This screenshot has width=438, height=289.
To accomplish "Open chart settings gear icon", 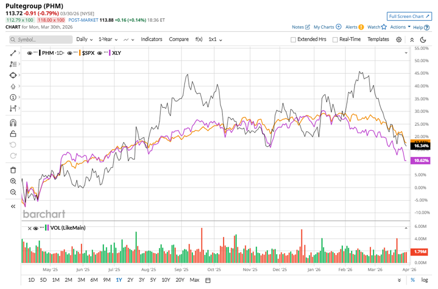I will 399,40.
